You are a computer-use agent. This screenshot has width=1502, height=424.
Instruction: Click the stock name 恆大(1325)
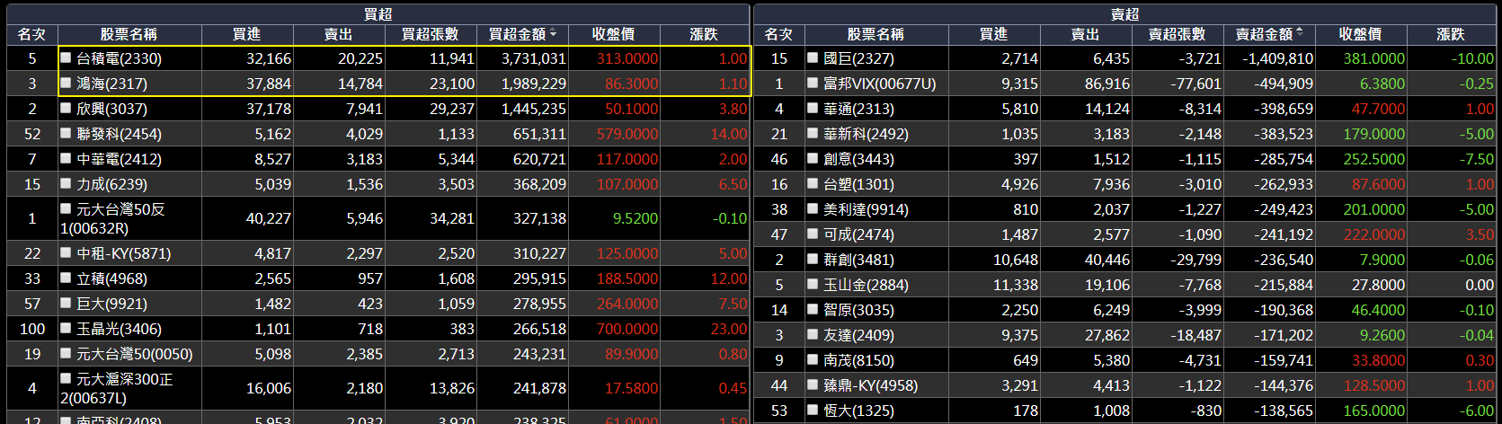[x=858, y=411]
